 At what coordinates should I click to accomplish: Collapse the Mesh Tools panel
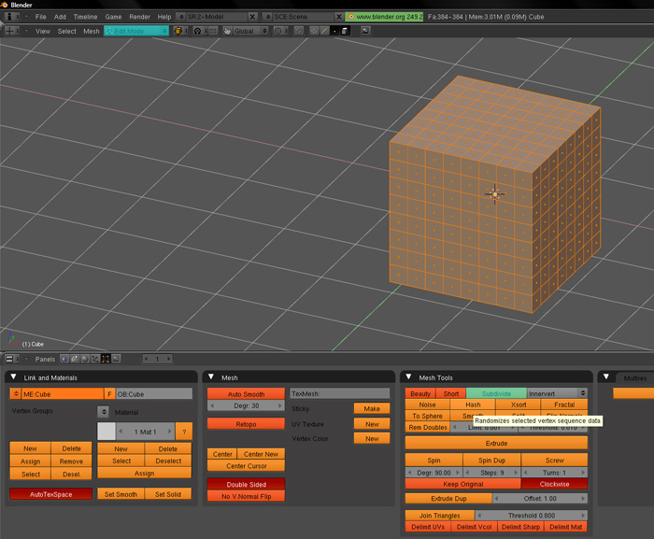(409, 376)
